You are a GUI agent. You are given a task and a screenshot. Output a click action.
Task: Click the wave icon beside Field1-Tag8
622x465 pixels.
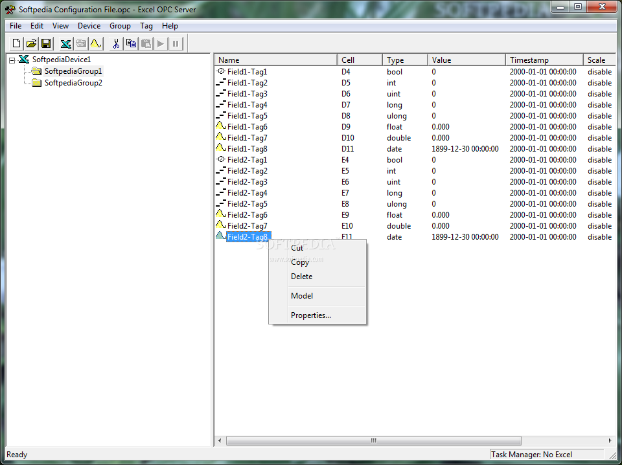pos(221,148)
